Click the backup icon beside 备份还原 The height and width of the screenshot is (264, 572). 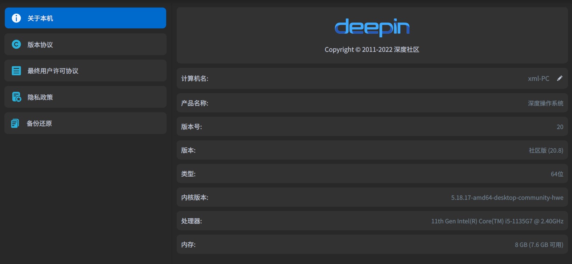click(15, 123)
